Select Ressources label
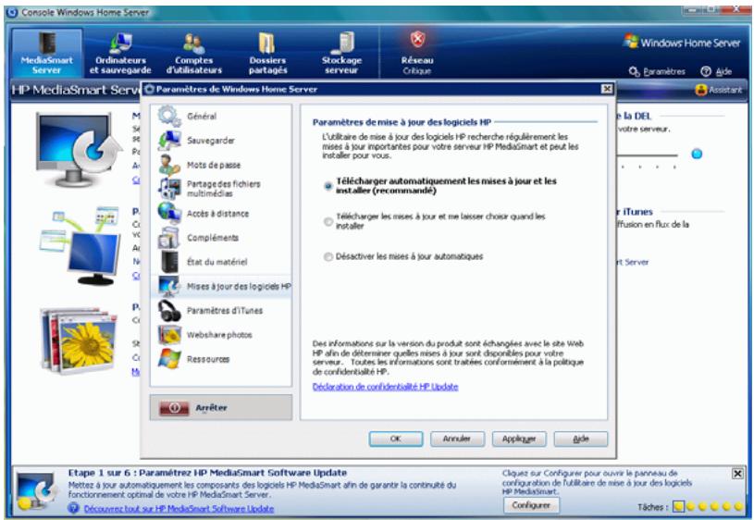Screen dimensions: 754x520 point(208,359)
